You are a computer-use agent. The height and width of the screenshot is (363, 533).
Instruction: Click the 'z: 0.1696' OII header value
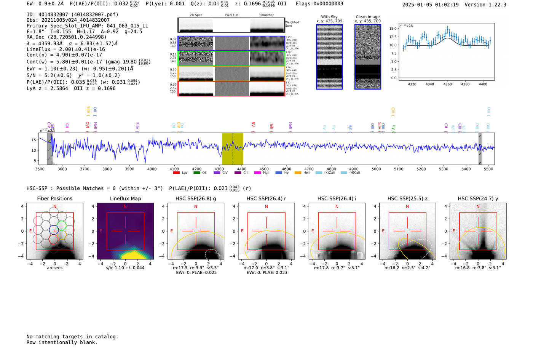pos(261,4)
